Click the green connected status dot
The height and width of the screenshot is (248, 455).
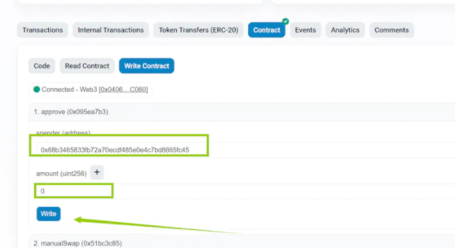point(37,89)
